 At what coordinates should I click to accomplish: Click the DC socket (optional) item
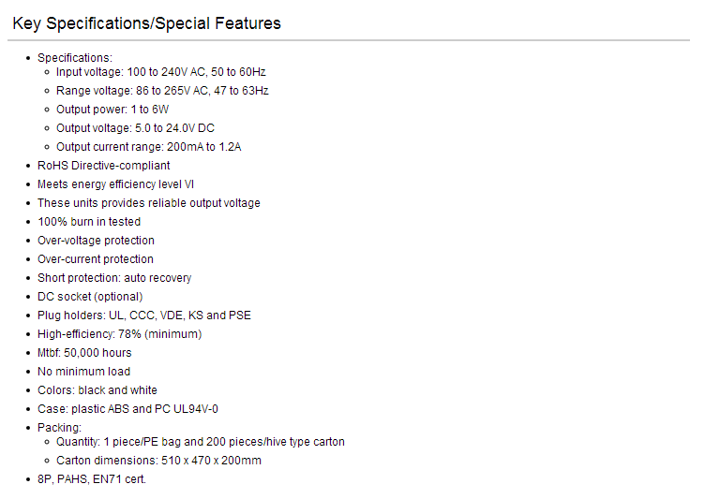[90, 297]
